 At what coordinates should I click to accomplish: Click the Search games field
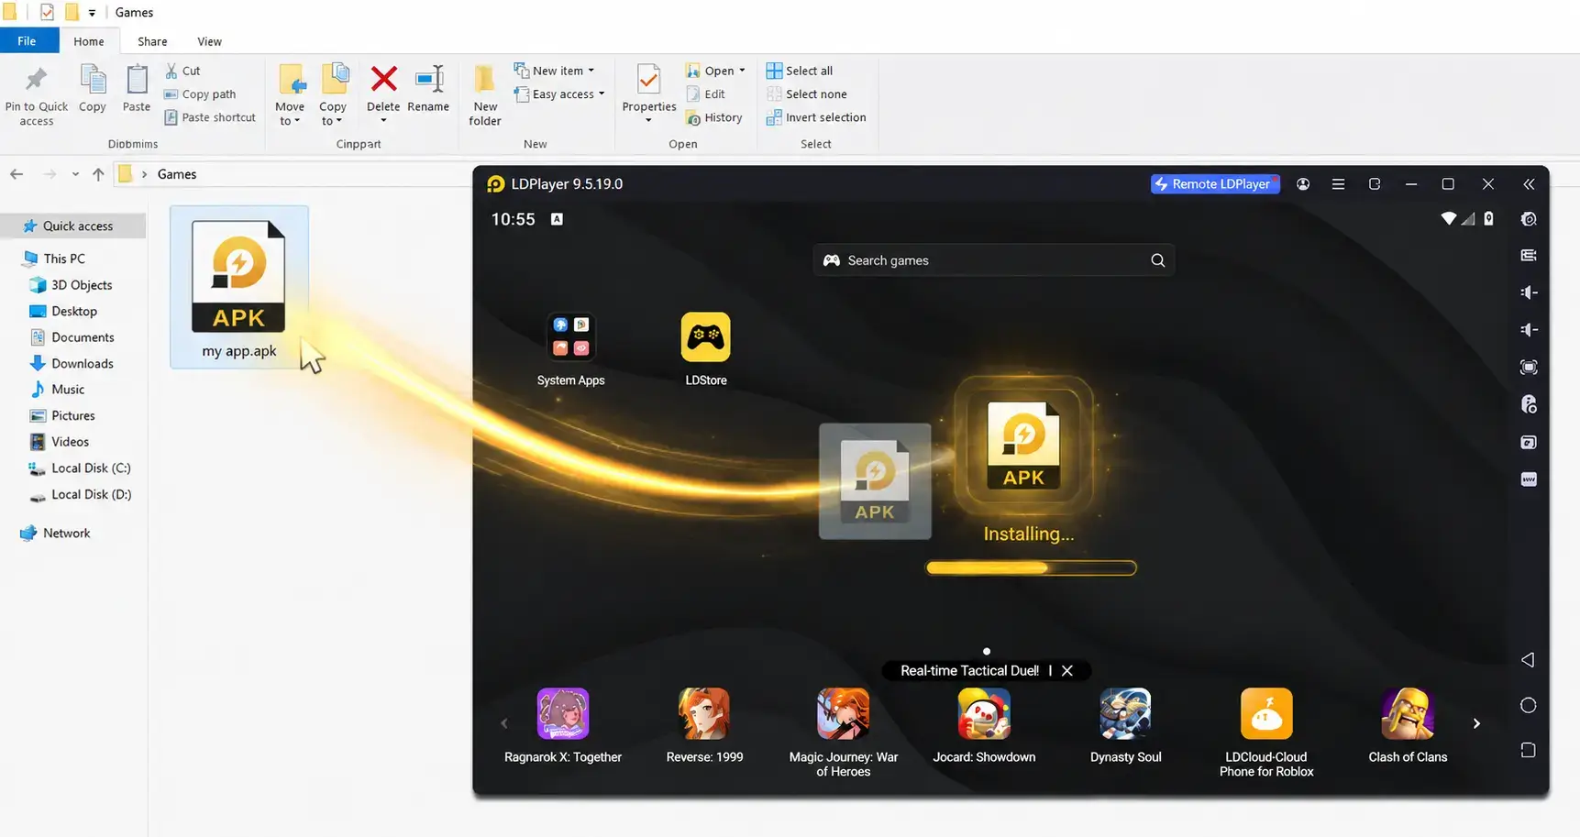coord(993,260)
